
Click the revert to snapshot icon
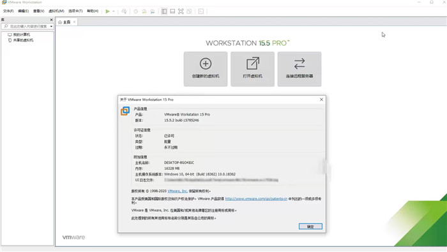pos(144,11)
